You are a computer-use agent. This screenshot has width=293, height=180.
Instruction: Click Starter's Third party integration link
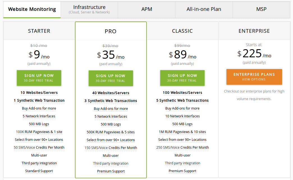click(39, 163)
